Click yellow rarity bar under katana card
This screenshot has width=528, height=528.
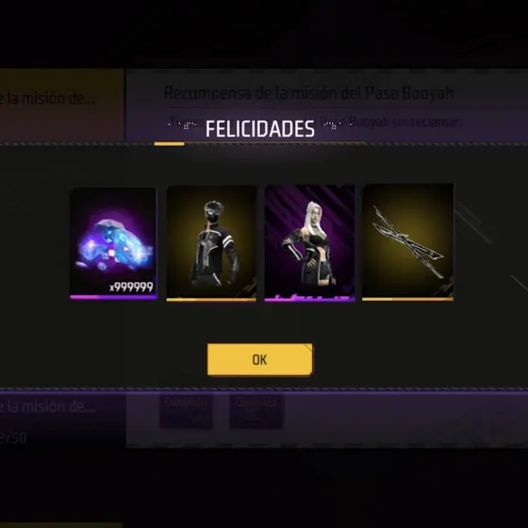pyautogui.click(x=407, y=299)
